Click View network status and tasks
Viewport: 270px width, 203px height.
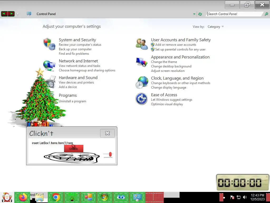79,66
